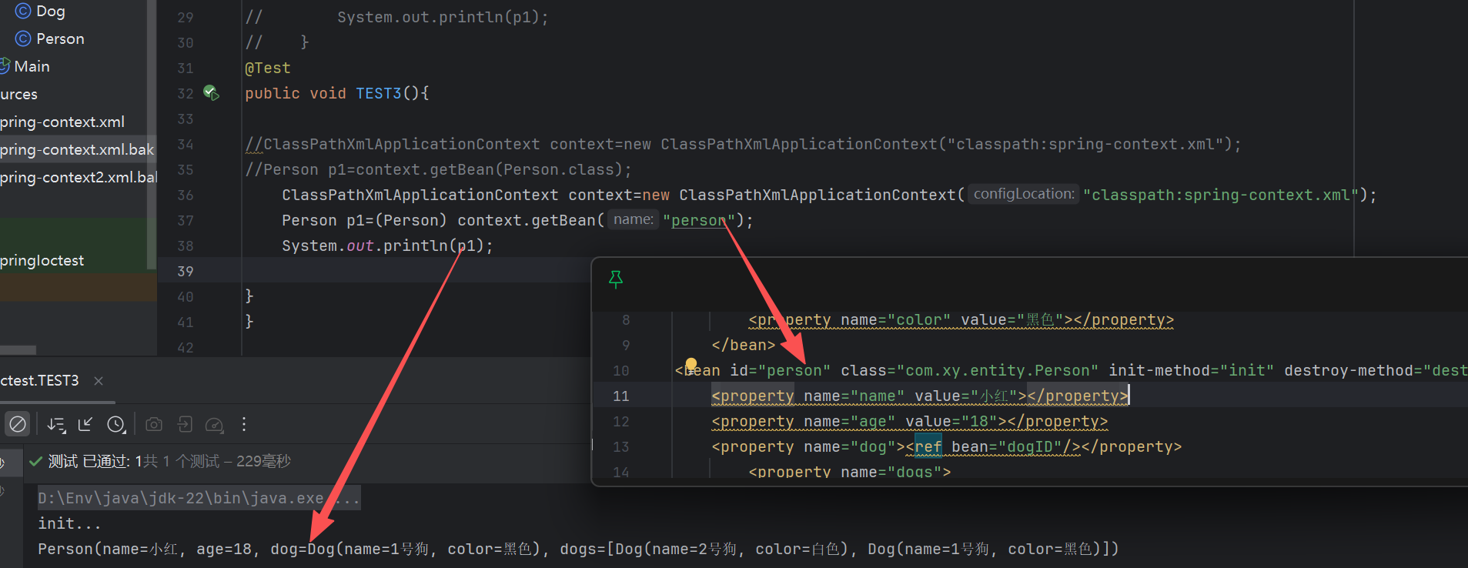Click the passed test result row
The image size is (1468, 568).
pos(162,461)
